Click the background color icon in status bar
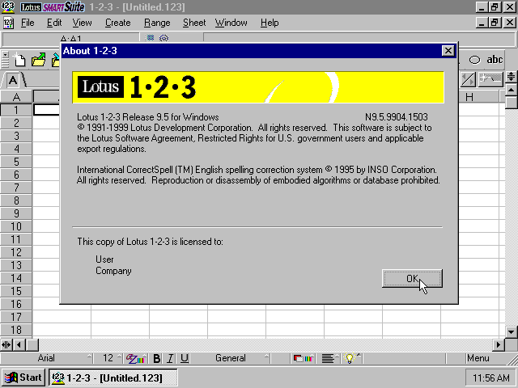Screen dimensions: 518x388 click(303, 358)
